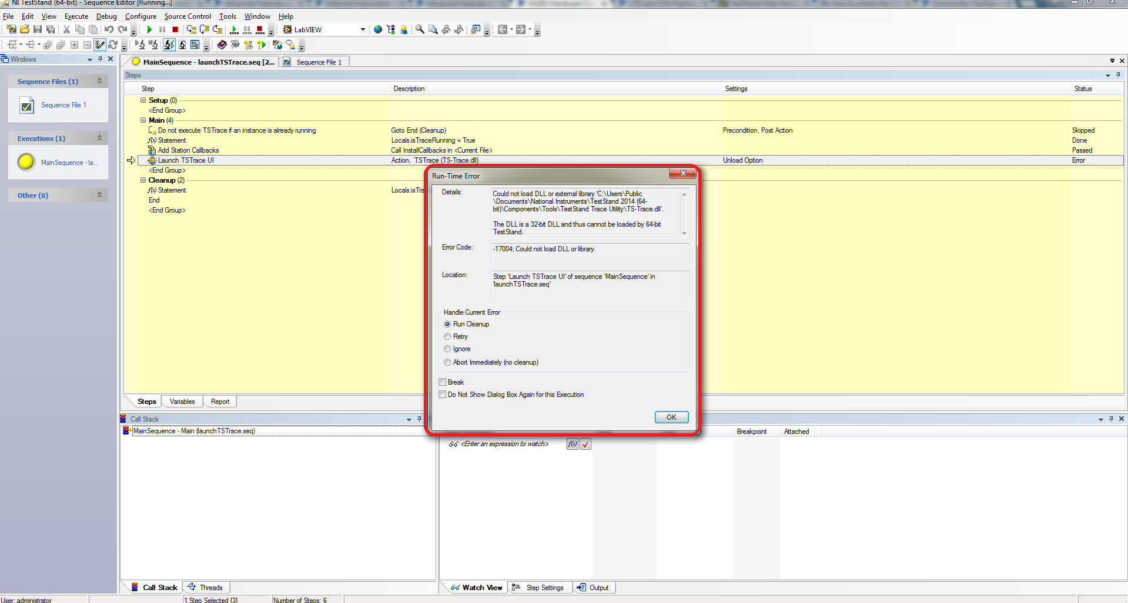Click the New sequence file toolbar icon
The height and width of the screenshot is (603, 1128).
(12, 29)
